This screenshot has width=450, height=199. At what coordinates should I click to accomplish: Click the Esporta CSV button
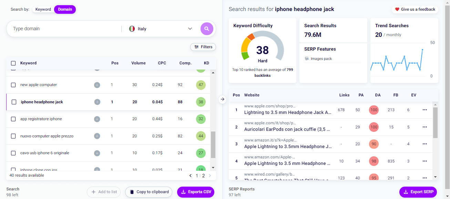click(195, 192)
